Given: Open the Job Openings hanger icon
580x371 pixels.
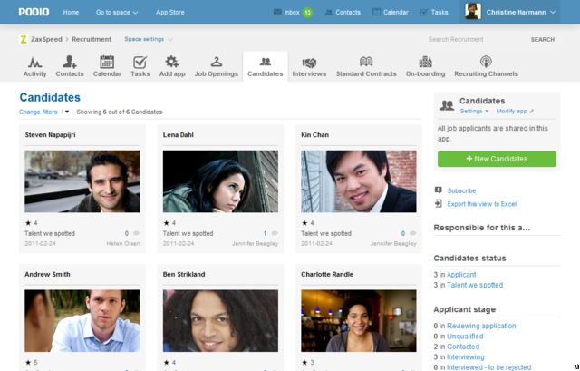Looking at the screenshot, I should point(216,62).
